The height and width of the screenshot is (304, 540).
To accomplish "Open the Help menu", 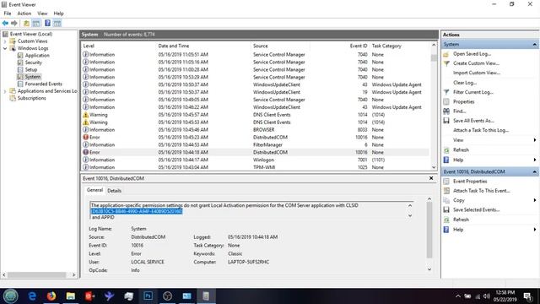I will (x=58, y=14).
